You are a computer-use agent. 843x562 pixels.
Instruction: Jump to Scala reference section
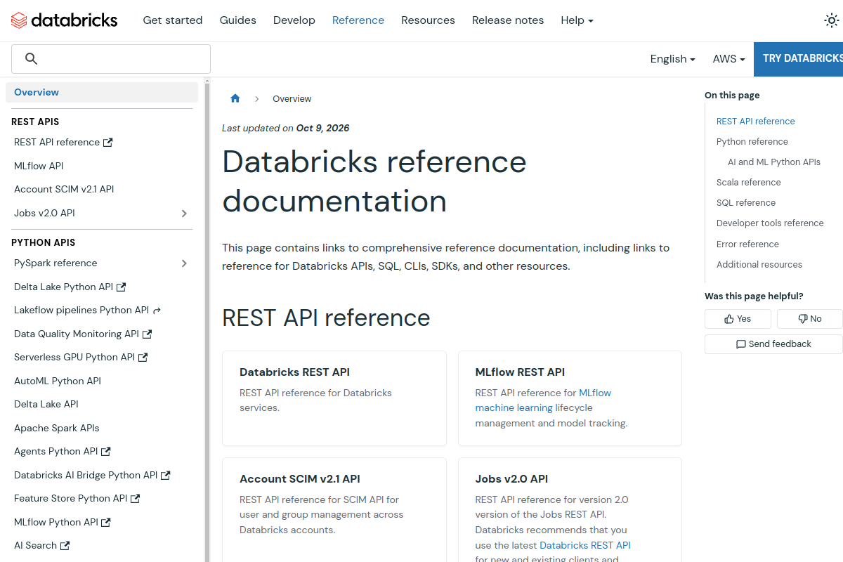[749, 183]
